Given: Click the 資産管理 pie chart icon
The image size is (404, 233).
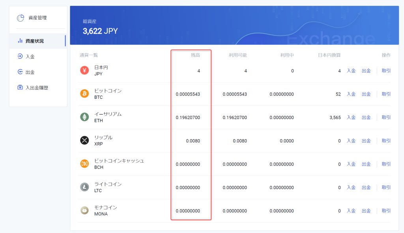Looking at the screenshot, I should [x=21, y=18].
